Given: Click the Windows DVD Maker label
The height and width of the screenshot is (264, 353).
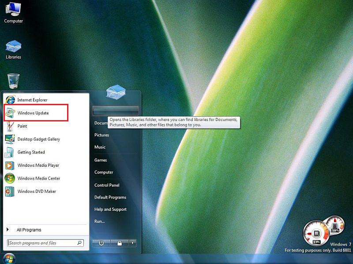Looking at the screenshot, I should [37, 191].
